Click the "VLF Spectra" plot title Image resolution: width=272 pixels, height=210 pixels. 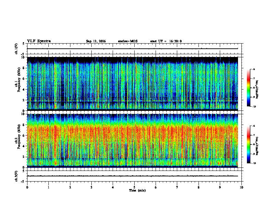(x=39, y=41)
